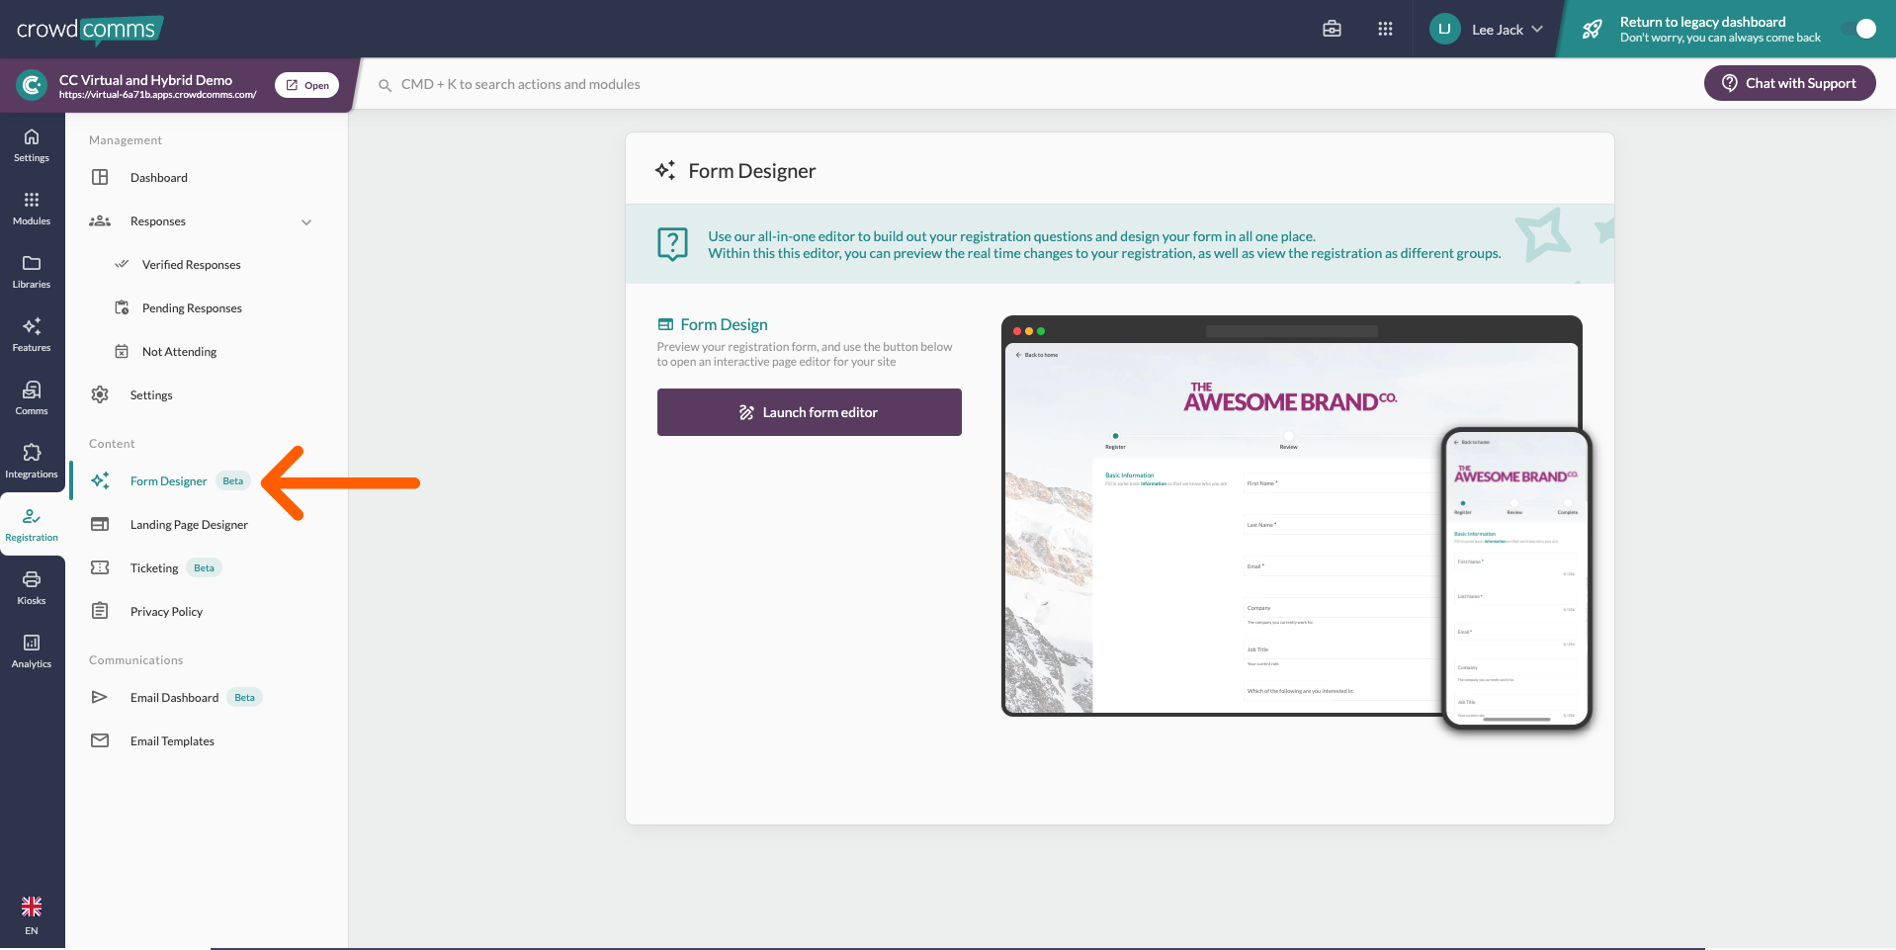Expand the Lee Jack user dropdown
This screenshot has width=1896, height=950.
(1487, 29)
